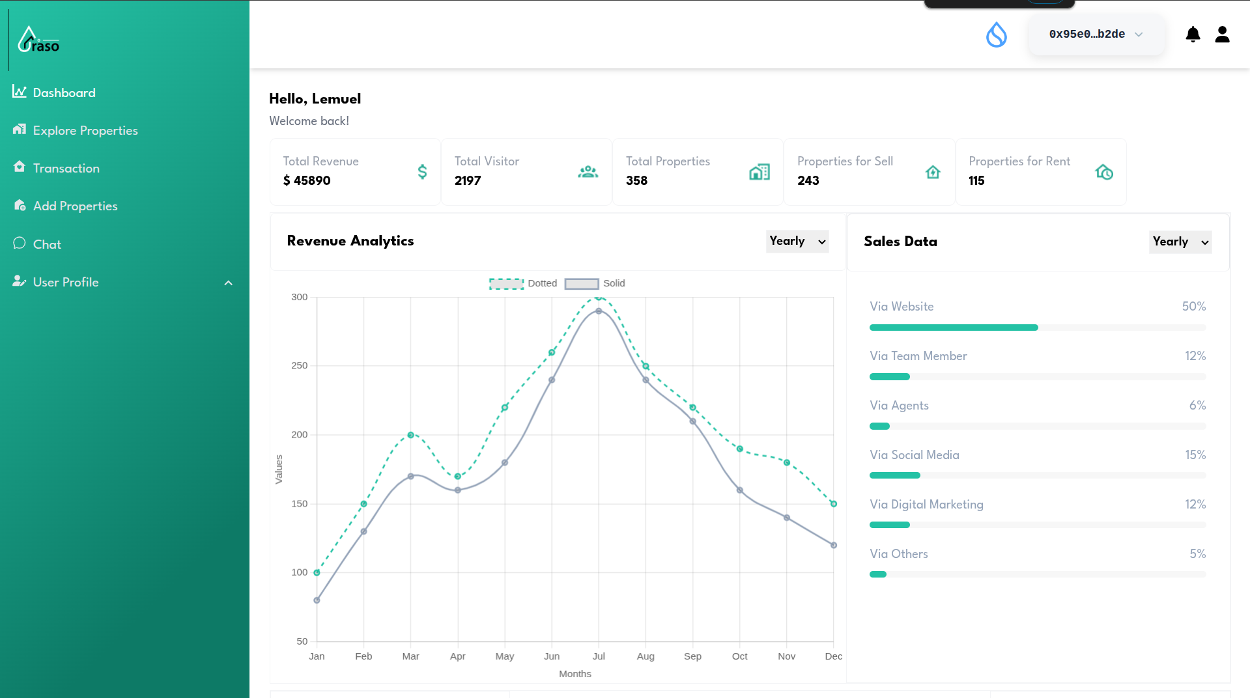Open Chat from the sidebar
Viewport: 1250px width, 698px height.
[47, 244]
